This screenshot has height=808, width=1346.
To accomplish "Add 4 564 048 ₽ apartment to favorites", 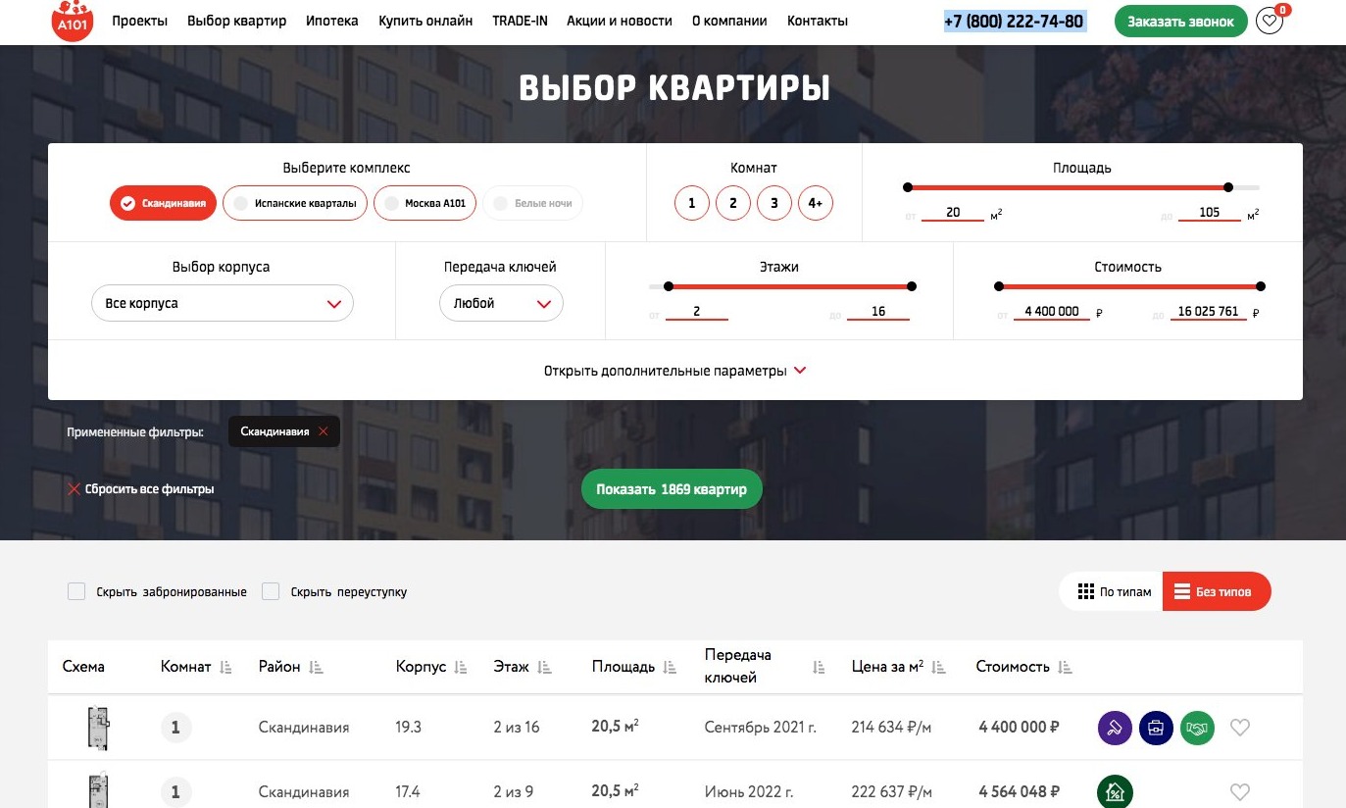I will pyautogui.click(x=1240, y=792).
